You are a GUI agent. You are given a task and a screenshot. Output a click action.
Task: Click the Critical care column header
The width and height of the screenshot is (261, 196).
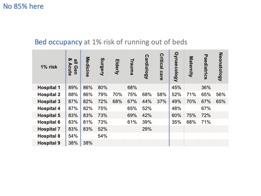click(162, 67)
